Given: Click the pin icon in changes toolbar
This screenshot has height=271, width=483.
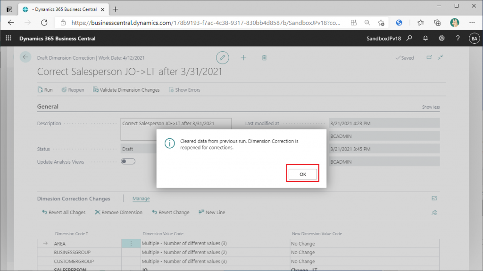Looking at the screenshot, I should pos(434,212).
